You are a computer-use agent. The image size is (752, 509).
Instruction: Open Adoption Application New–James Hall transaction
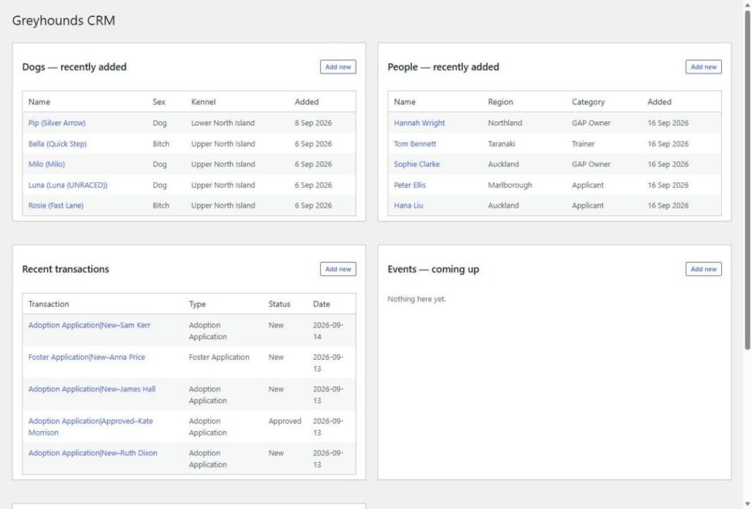92,389
